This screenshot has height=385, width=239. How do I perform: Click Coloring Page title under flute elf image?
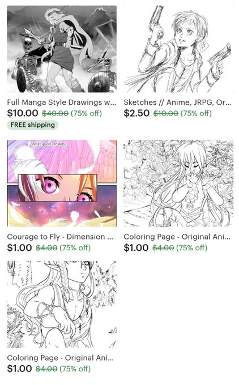click(177, 237)
